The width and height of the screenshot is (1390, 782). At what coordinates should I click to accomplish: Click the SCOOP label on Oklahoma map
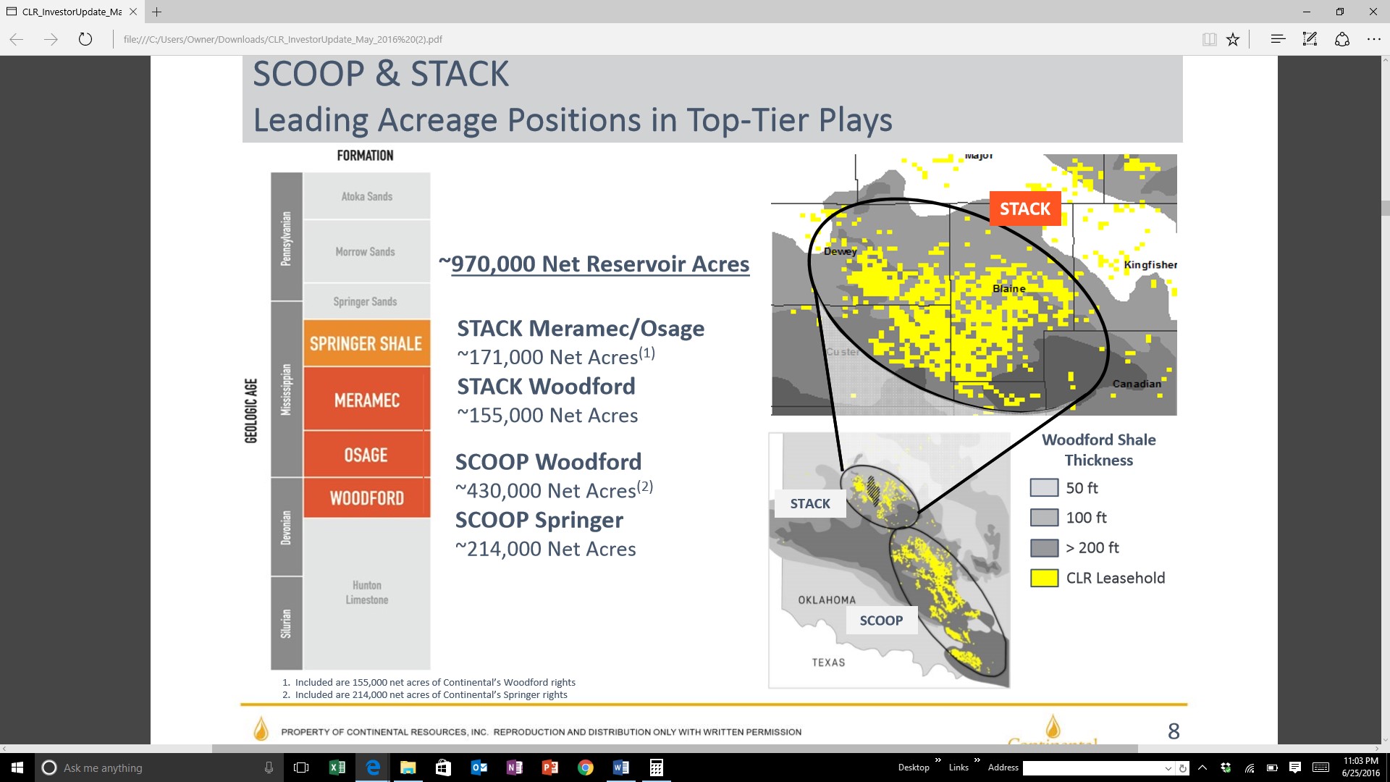pyautogui.click(x=882, y=621)
